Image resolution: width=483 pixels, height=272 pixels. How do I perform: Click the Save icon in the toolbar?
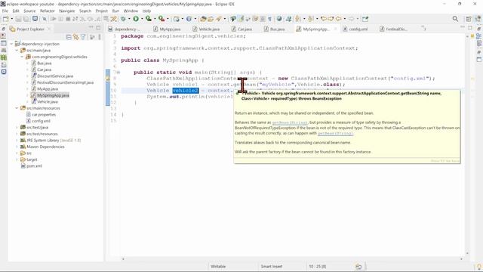point(18,19)
